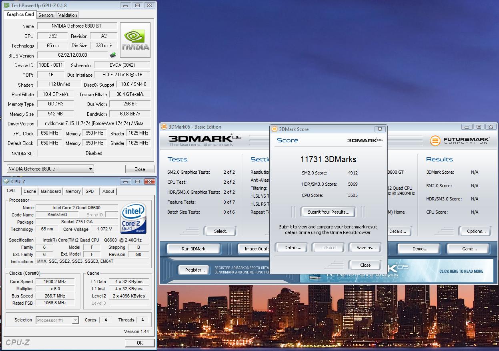Select the CPU tab in CPU-Z
The height and width of the screenshot is (351, 499).
(11, 191)
